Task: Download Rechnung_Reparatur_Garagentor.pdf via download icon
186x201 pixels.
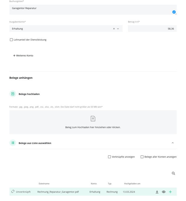Action: point(157,192)
